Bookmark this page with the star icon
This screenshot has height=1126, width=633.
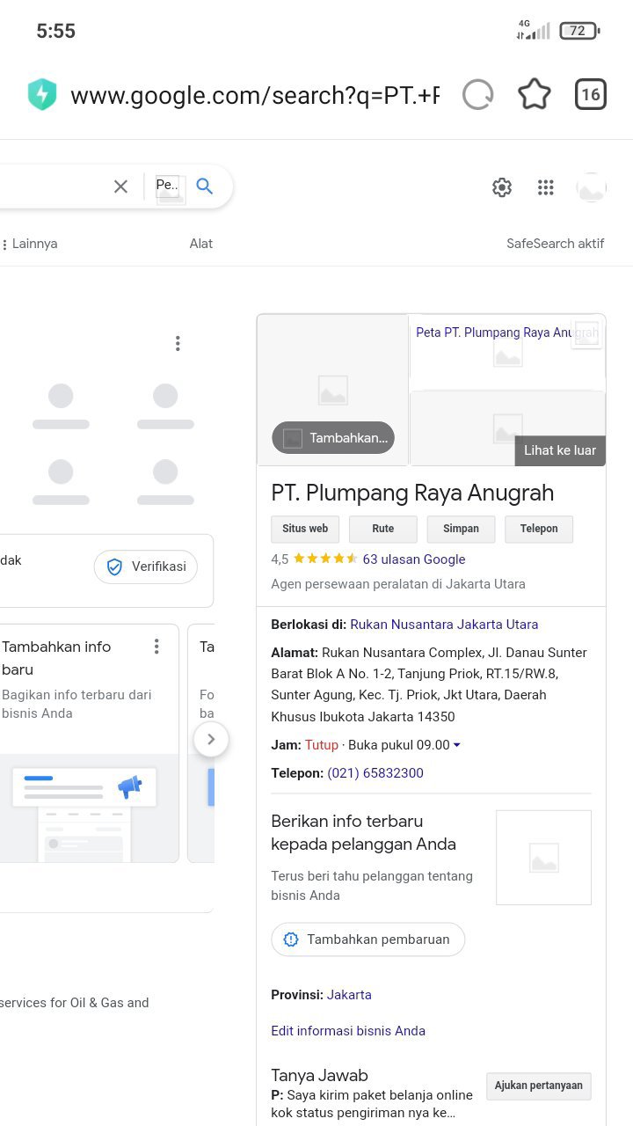pos(534,95)
